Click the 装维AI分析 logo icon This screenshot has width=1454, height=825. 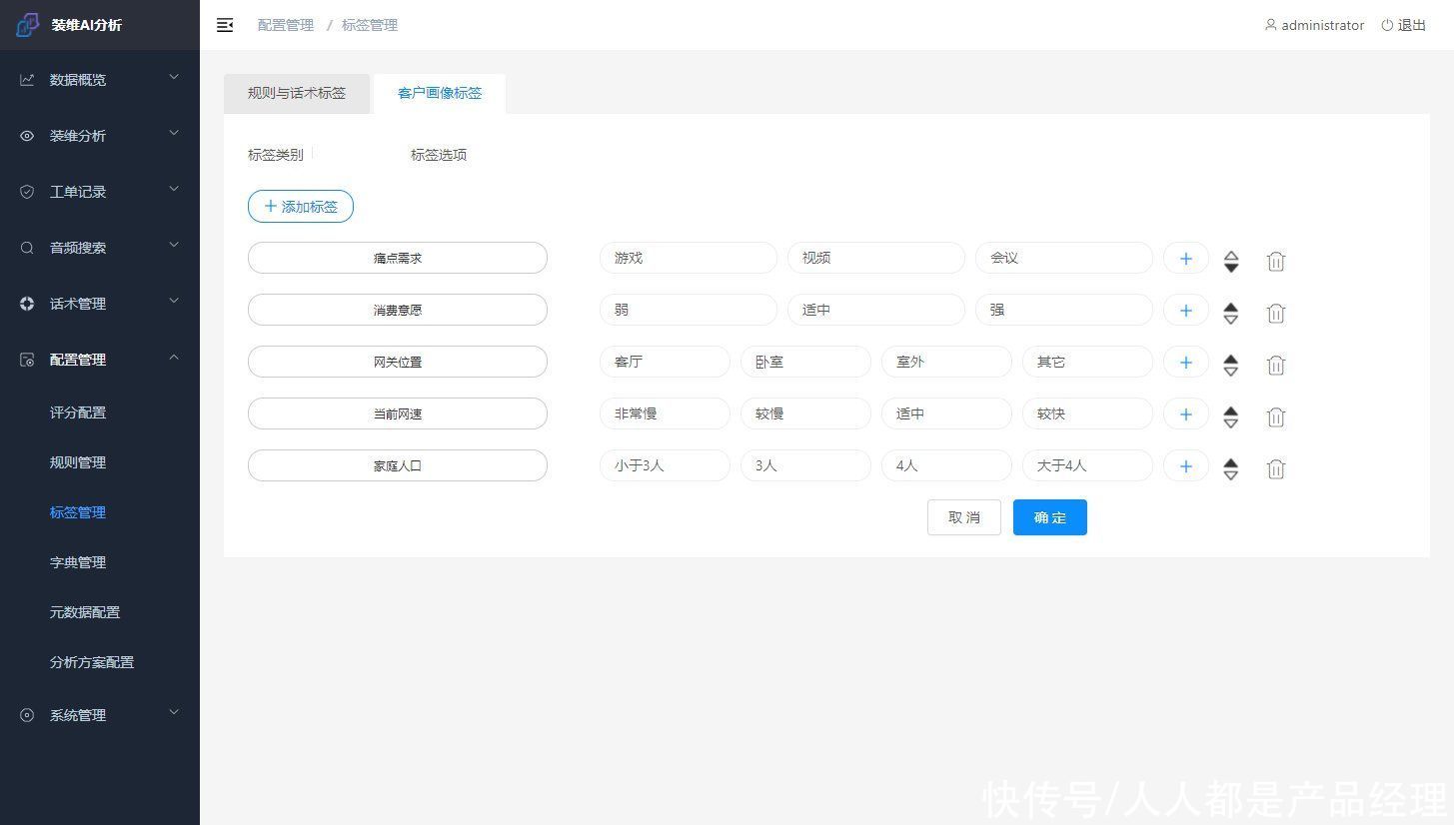[x=27, y=25]
